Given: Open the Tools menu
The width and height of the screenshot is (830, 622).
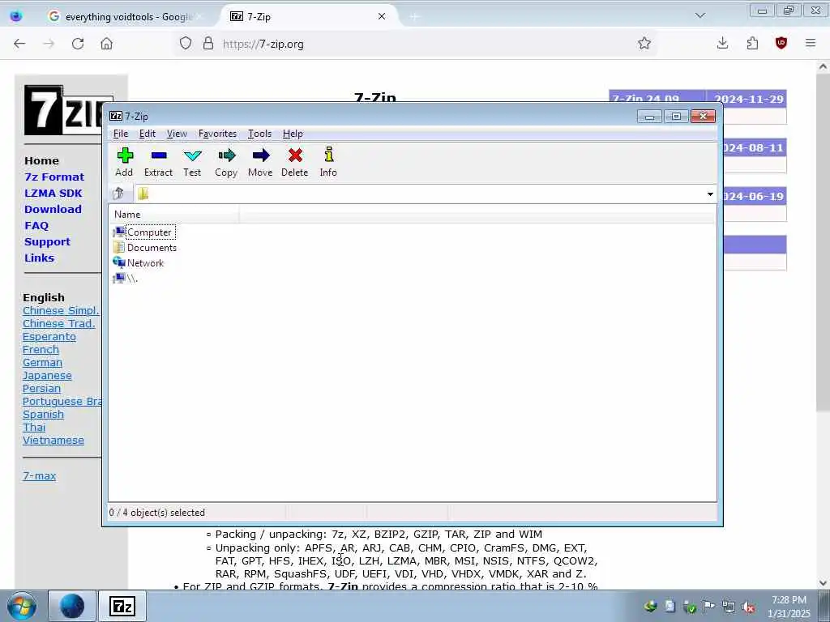Looking at the screenshot, I should point(260,134).
